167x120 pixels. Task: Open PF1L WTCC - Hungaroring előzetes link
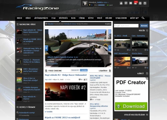99,105
